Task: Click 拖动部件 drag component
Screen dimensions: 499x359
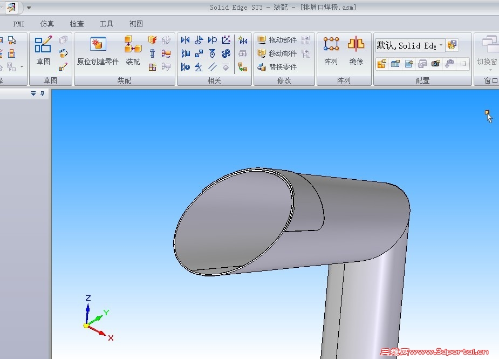Action: coord(277,40)
